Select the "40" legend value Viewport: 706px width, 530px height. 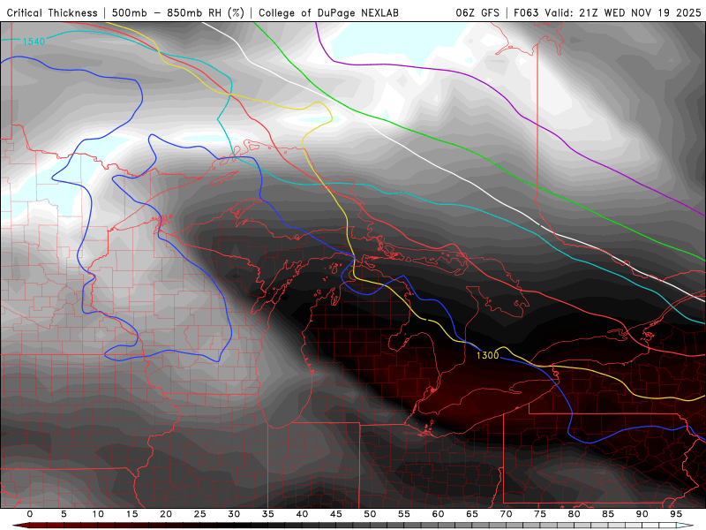pos(302,514)
